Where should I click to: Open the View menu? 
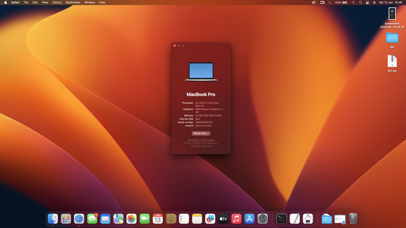[x=45, y=2]
